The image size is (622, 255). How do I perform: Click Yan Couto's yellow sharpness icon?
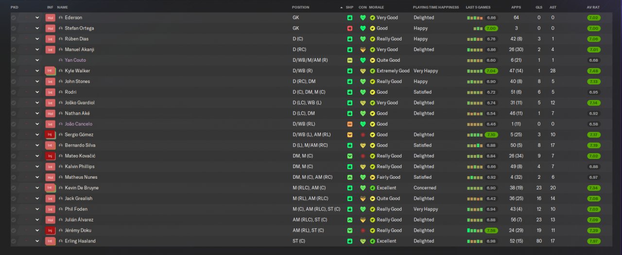(x=350, y=60)
